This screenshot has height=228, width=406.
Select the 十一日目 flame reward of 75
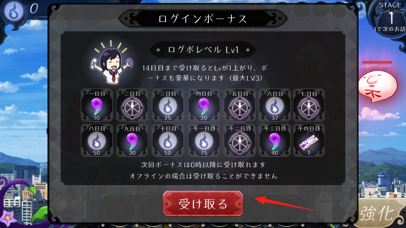pos(204,140)
